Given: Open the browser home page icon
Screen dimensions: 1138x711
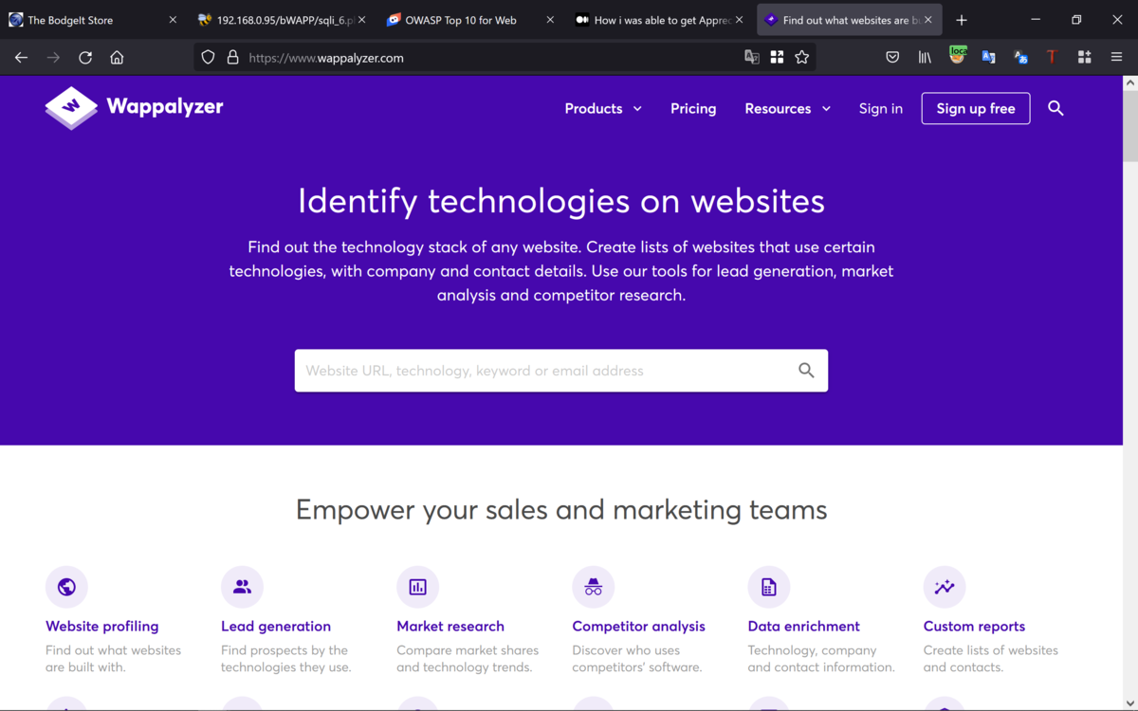Looking at the screenshot, I should click(117, 58).
